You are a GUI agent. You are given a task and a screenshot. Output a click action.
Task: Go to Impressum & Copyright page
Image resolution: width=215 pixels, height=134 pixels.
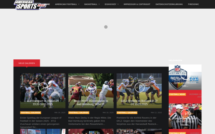[x=137, y=4]
